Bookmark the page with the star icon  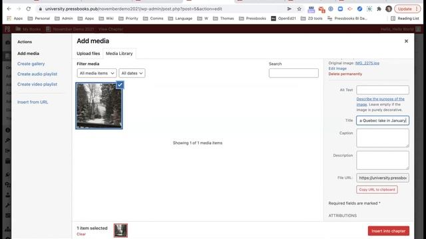[299, 9]
